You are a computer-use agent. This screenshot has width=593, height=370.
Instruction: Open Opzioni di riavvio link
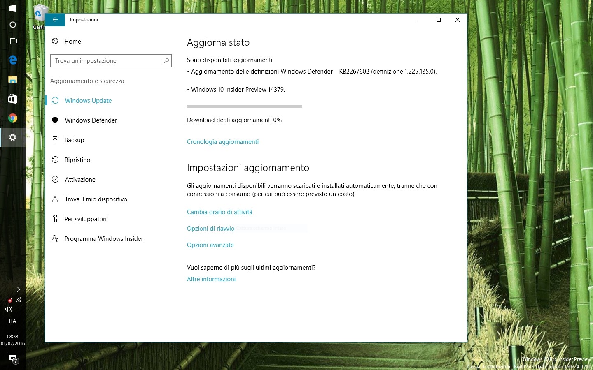(x=210, y=229)
